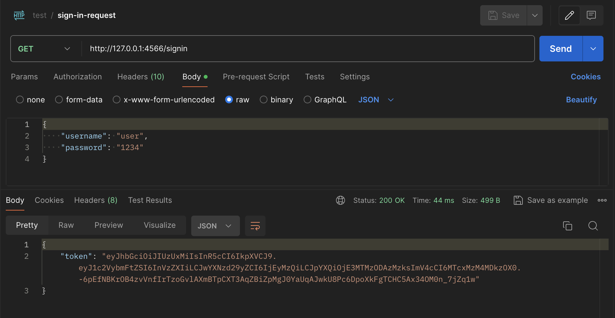Screen dimensions: 615x318
Task: Copy the response with copy icon
Action: click(568, 226)
